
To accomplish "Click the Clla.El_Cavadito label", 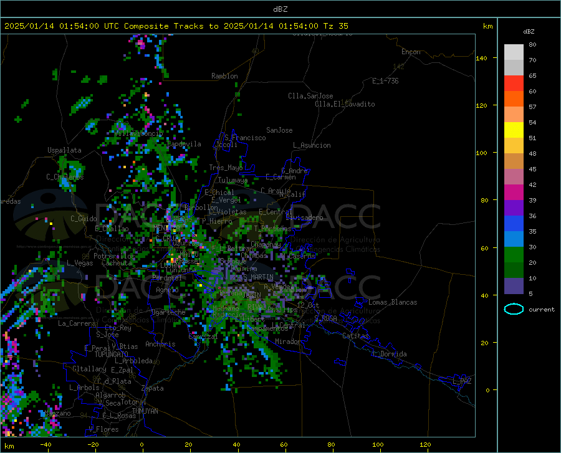I will point(345,104).
